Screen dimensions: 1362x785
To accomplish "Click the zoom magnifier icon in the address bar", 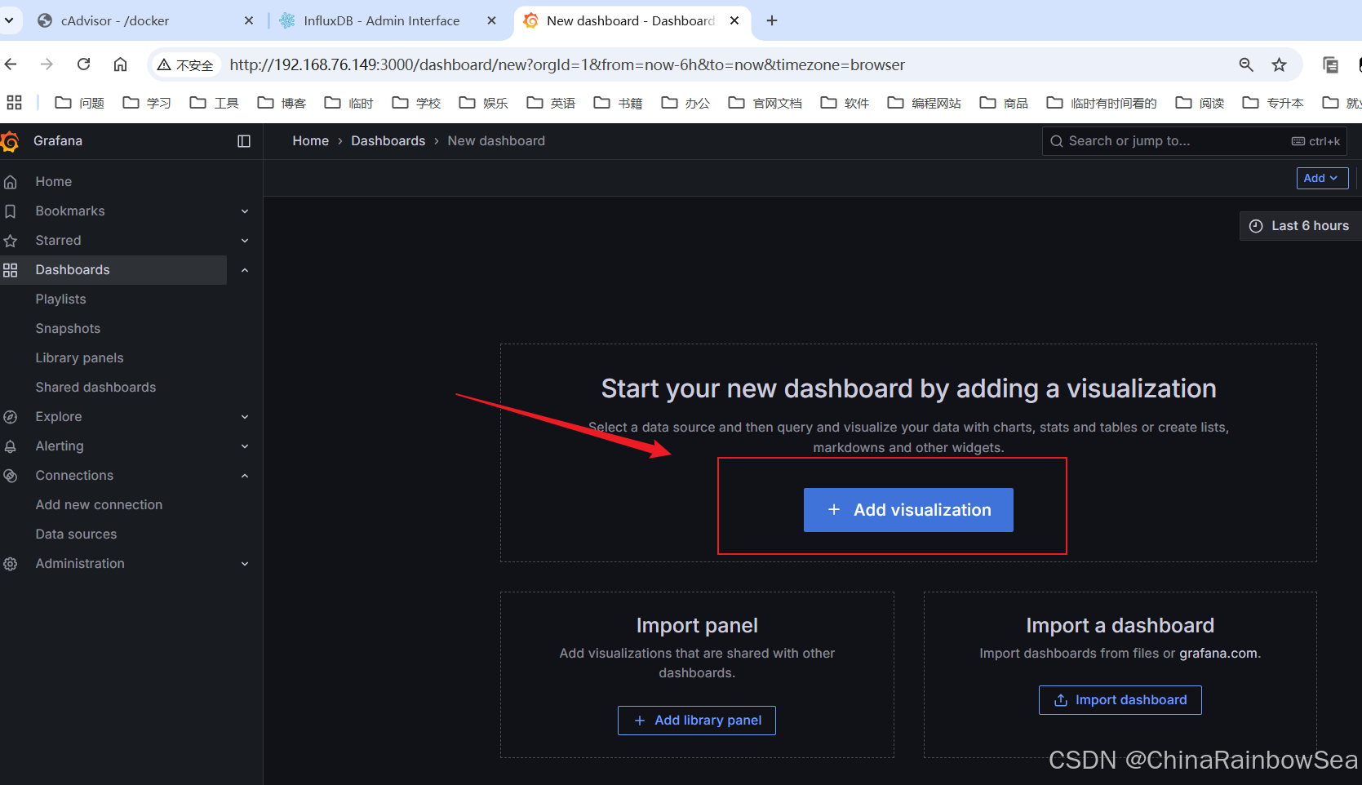I will (x=1246, y=64).
